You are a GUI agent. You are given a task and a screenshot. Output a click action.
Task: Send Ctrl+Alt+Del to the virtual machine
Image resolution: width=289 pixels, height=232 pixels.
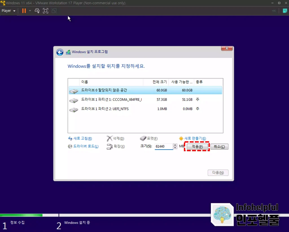pos(37,11)
